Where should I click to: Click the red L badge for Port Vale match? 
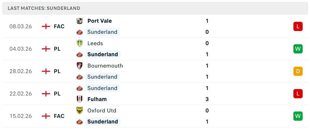(x=298, y=26)
